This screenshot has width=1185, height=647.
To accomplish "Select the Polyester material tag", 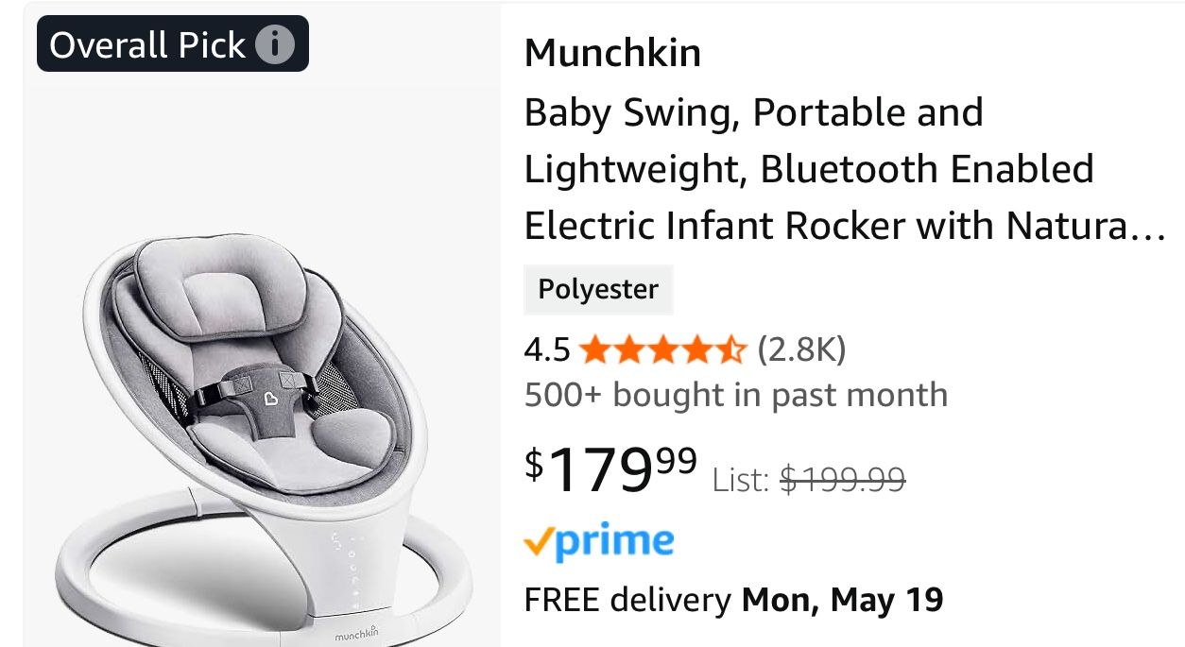I will pyautogui.click(x=598, y=289).
